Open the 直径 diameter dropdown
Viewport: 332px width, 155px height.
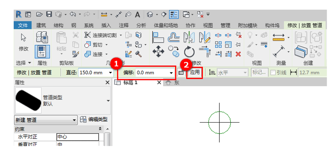[x=110, y=73]
